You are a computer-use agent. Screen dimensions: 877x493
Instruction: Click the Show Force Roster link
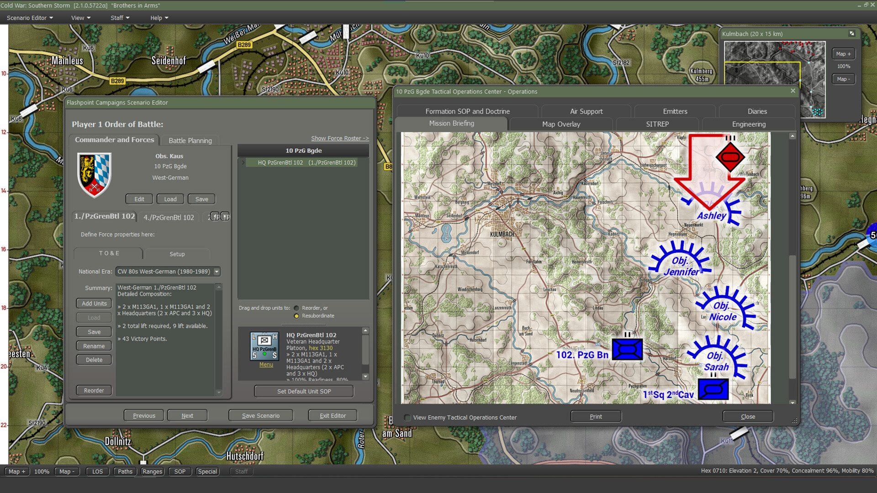339,138
